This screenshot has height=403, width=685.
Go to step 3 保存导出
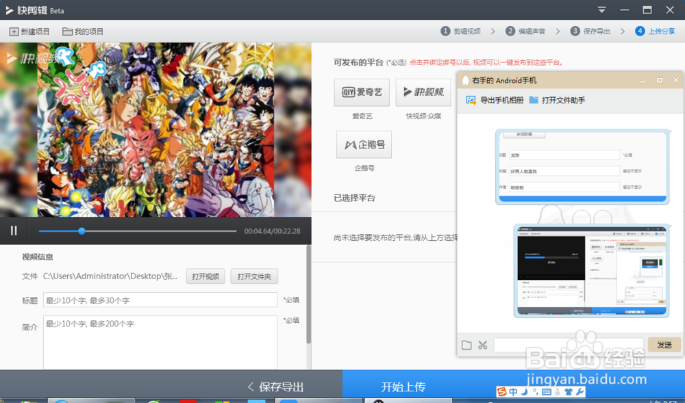pos(590,31)
